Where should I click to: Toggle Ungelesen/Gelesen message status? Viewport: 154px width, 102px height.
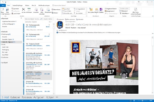click(x=111, y=9)
